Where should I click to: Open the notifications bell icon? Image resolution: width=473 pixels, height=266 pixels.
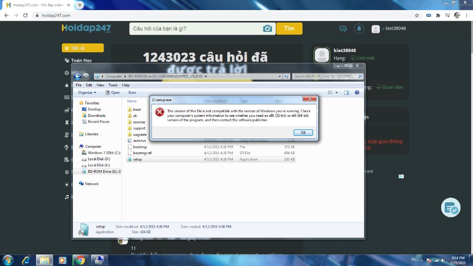click(359, 29)
